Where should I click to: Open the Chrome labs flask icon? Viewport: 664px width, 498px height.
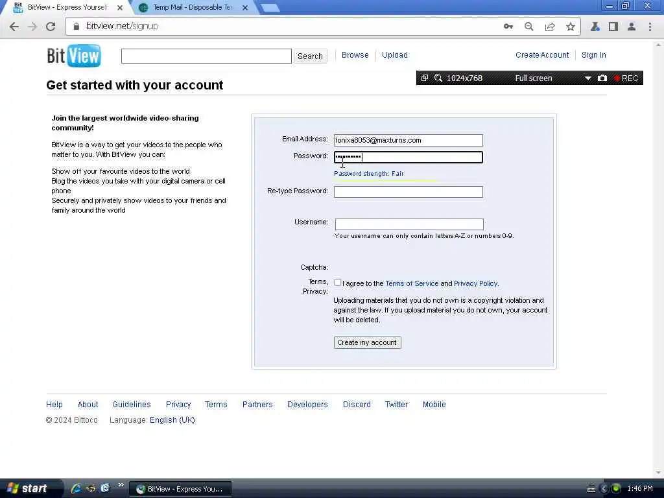[595, 27]
